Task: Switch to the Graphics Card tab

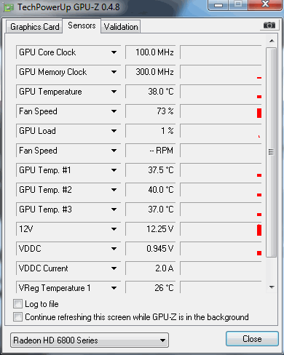Action: point(34,27)
